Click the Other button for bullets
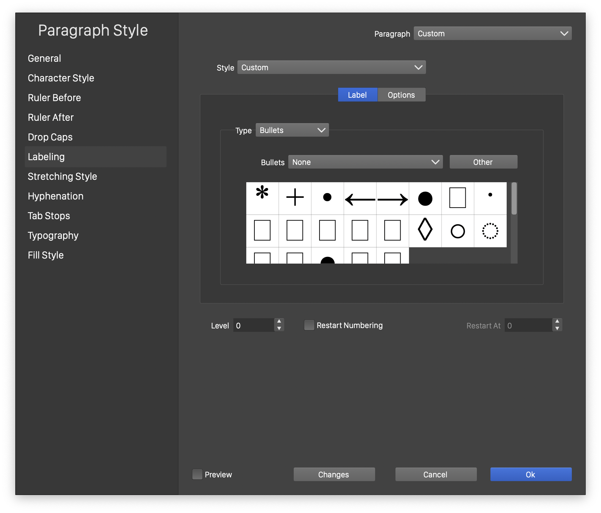The image size is (601, 513). (x=483, y=162)
